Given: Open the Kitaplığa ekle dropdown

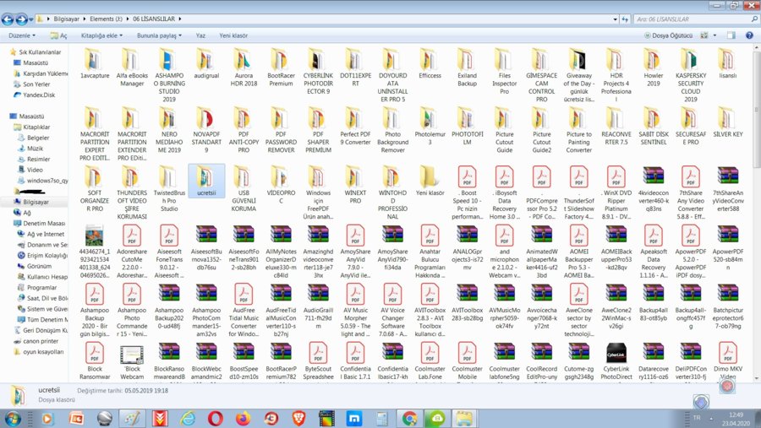Looking at the screenshot, I should click(x=101, y=35).
